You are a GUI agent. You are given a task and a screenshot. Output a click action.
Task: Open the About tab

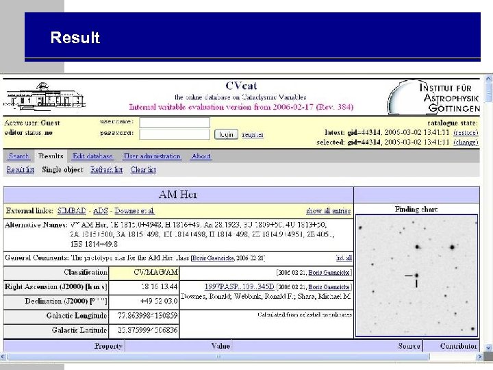(x=201, y=156)
